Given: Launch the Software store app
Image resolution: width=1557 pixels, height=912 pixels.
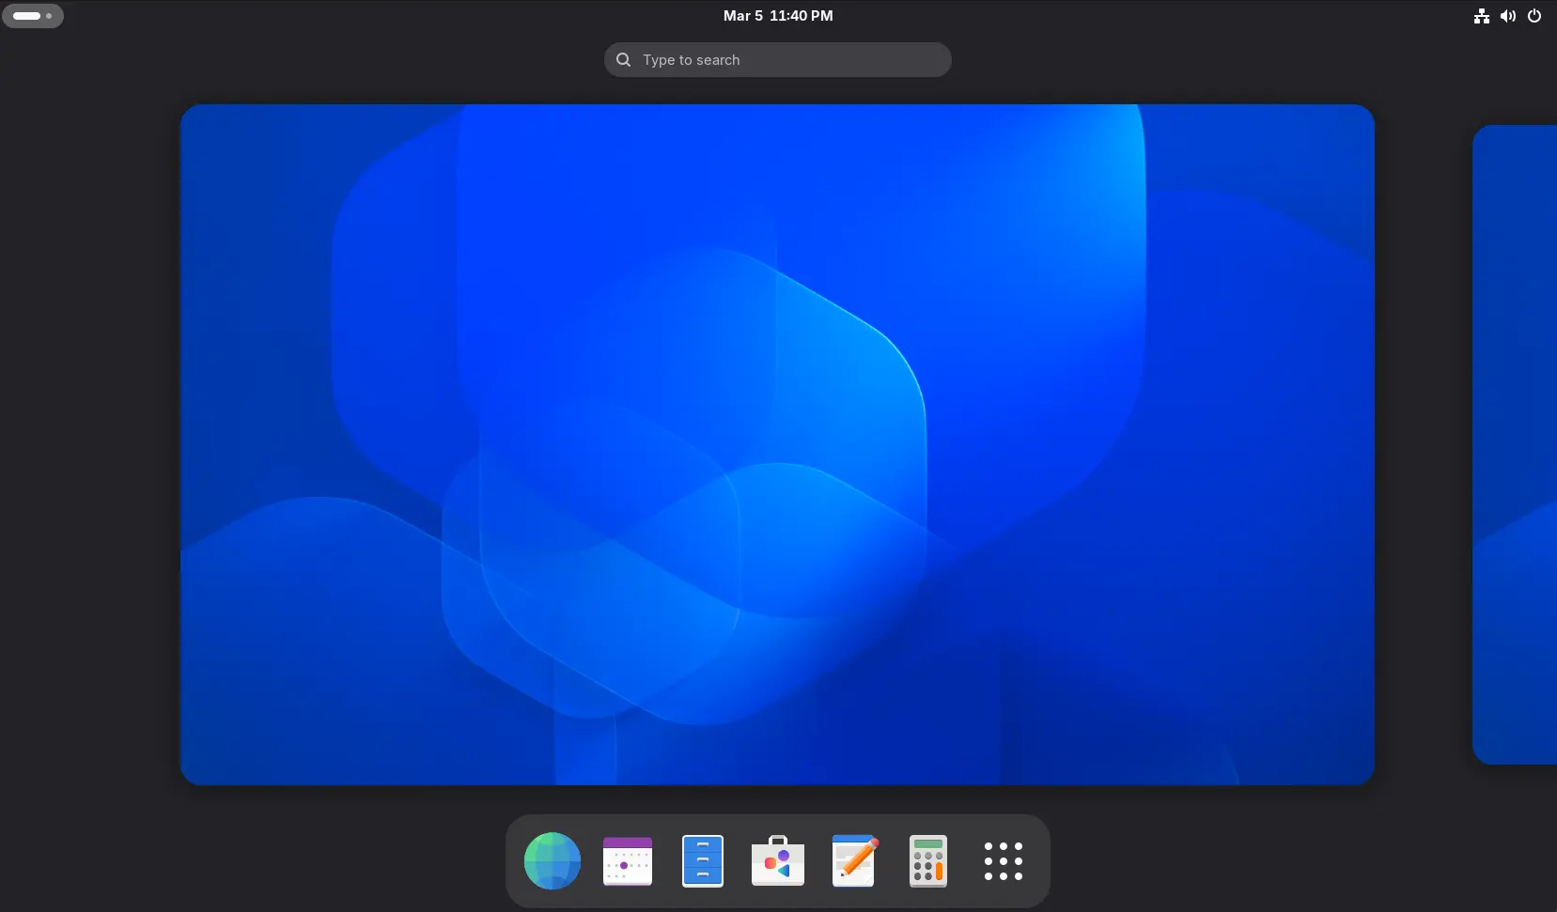Looking at the screenshot, I should (x=777, y=860).
